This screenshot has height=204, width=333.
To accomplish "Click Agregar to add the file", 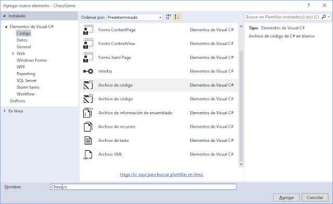I will click(x=286, y=198).
